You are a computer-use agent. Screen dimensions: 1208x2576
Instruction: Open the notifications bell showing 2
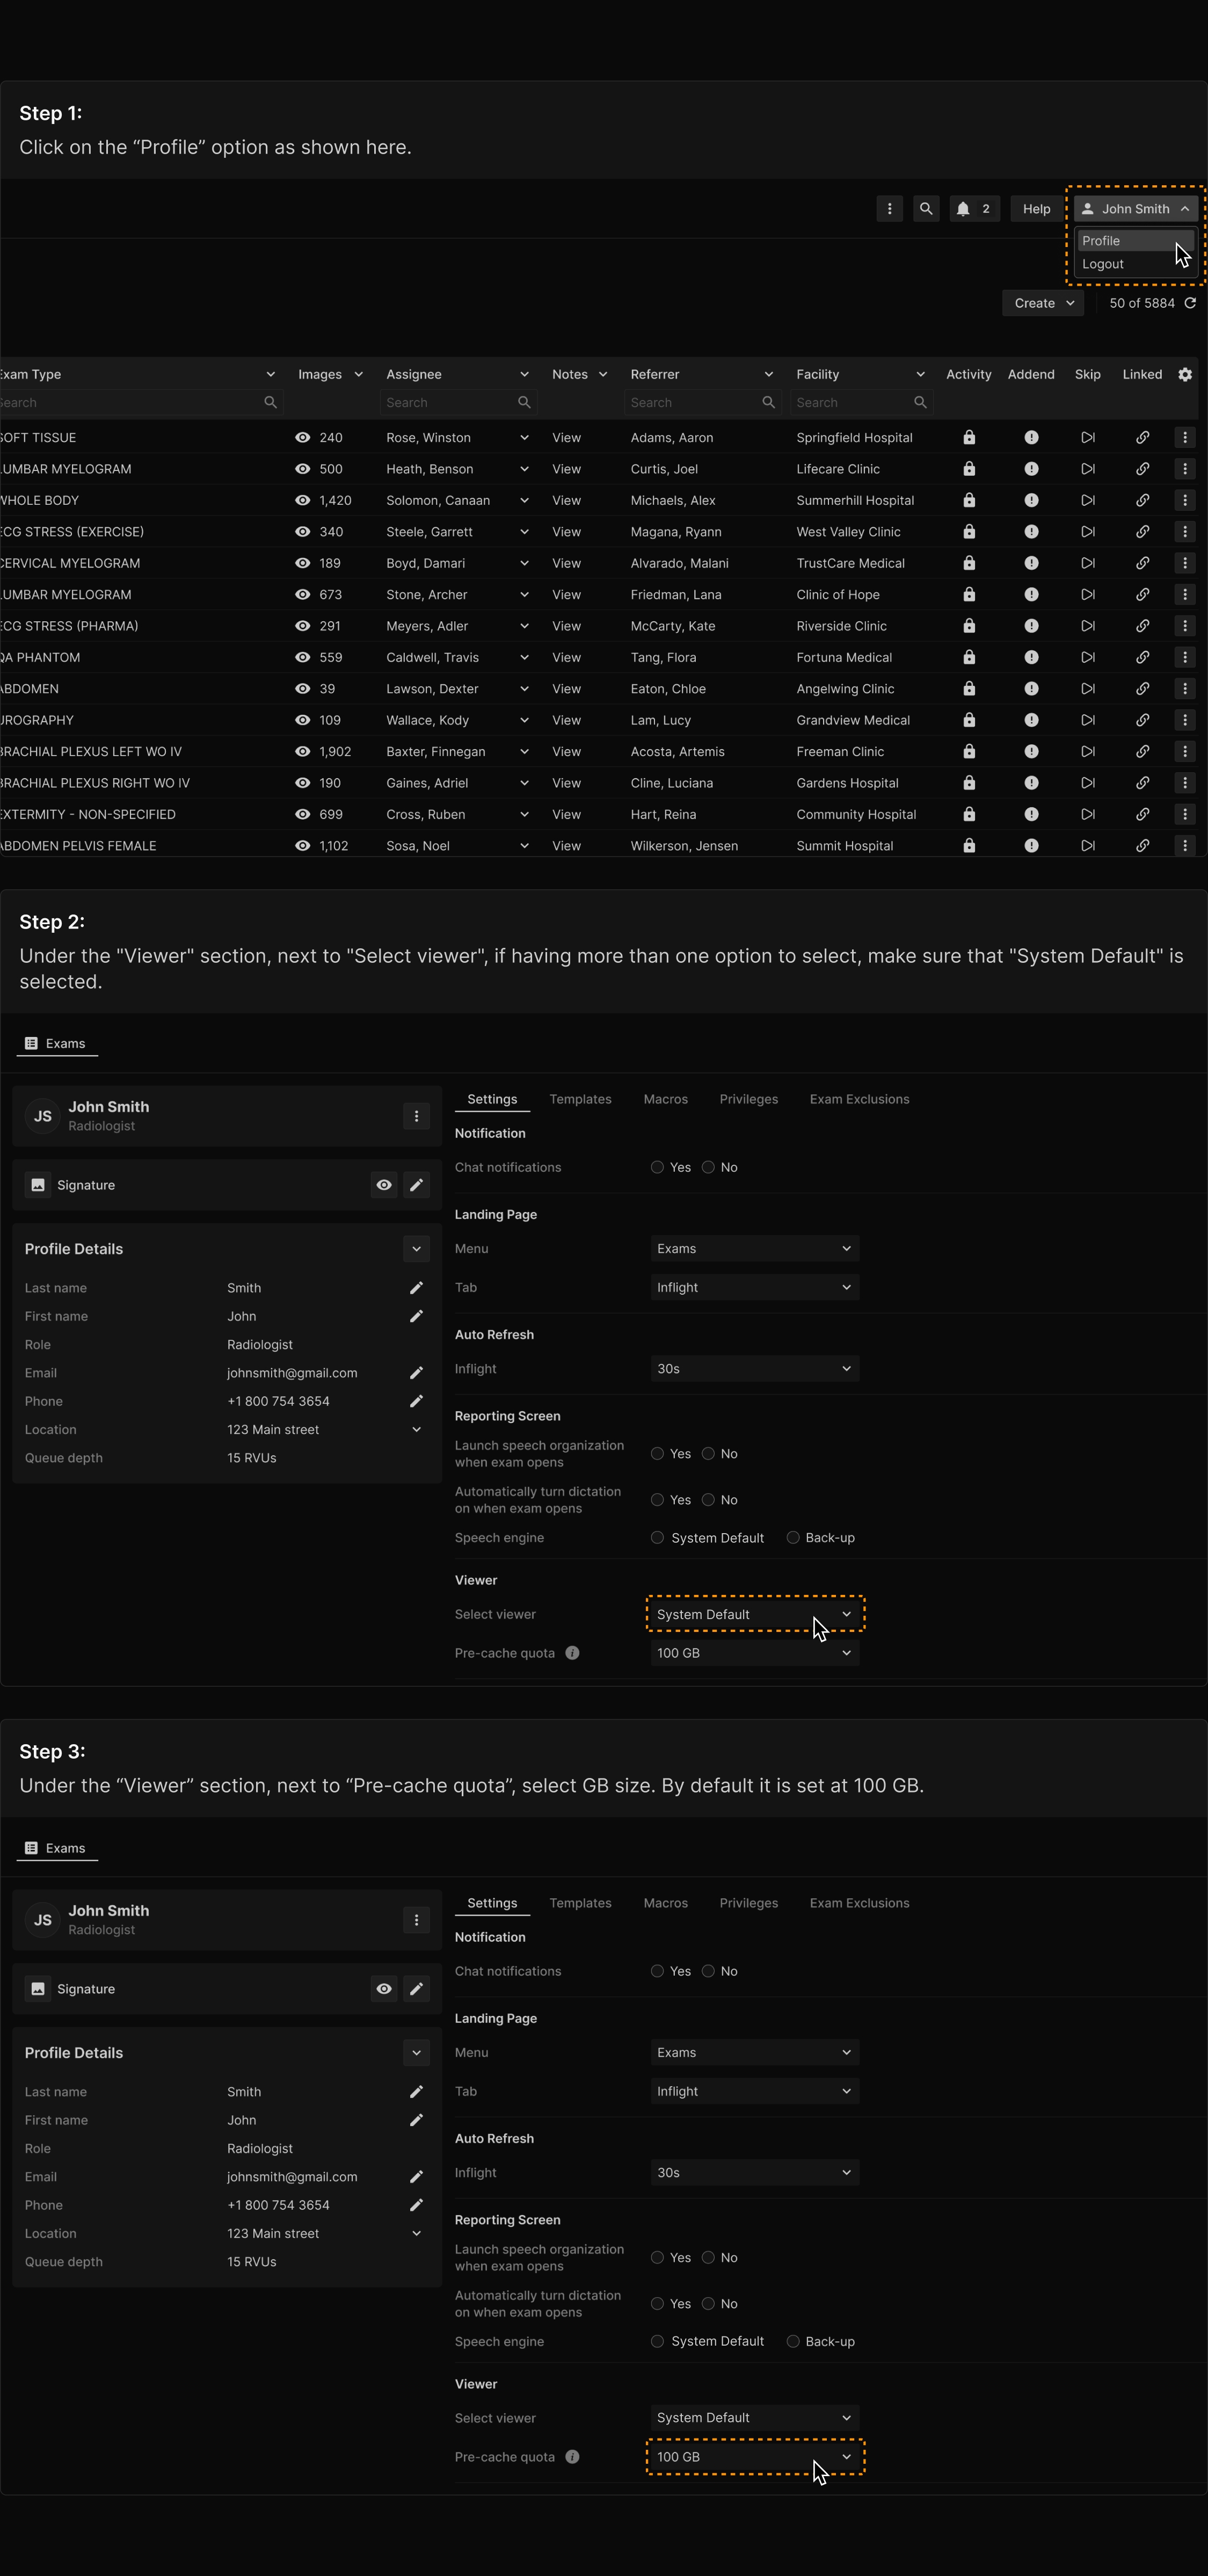tap(974, 209)
